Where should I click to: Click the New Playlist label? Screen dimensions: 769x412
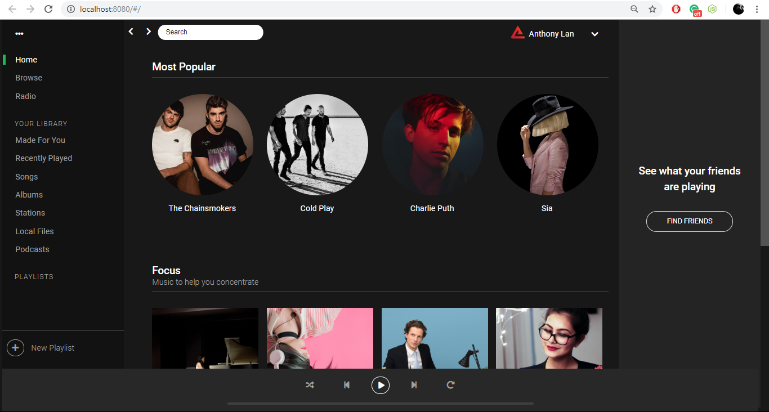pos(53,348)
